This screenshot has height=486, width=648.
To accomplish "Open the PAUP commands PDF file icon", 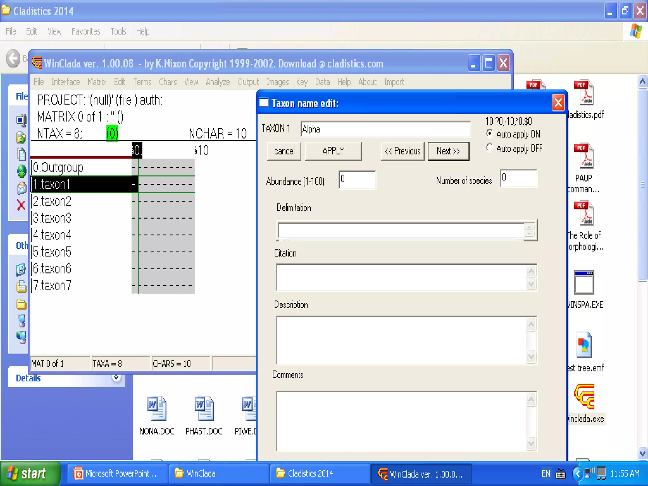I will 584,156.
